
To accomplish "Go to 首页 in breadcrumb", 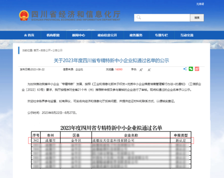I will tap(36, 50).
